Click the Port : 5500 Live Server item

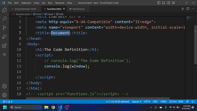coord(176,101)
